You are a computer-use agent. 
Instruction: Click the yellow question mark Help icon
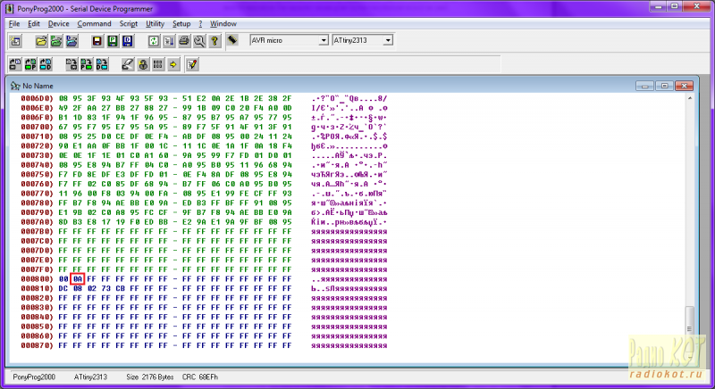[x=214, y=41]
